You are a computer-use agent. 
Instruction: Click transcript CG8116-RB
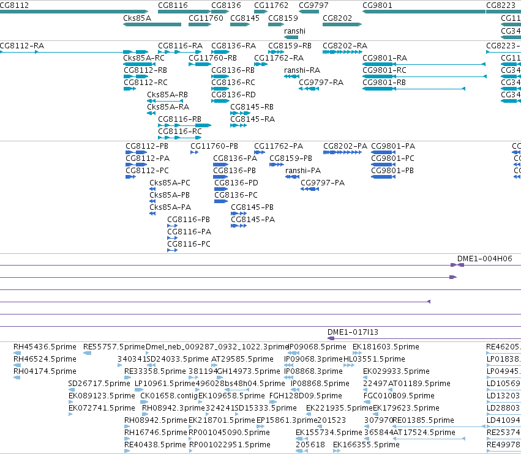(180, 119)
